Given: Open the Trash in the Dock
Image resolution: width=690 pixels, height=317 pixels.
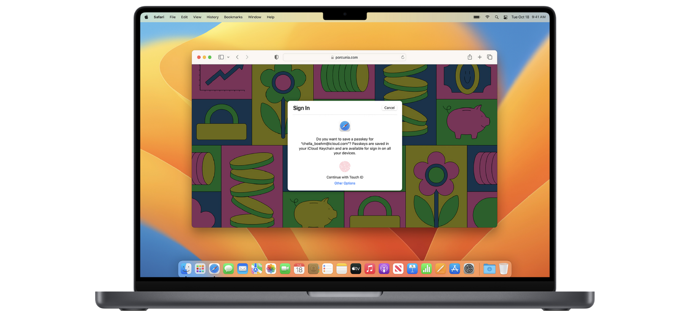Looking at the screenshot, I should click(x=504, y=268).
